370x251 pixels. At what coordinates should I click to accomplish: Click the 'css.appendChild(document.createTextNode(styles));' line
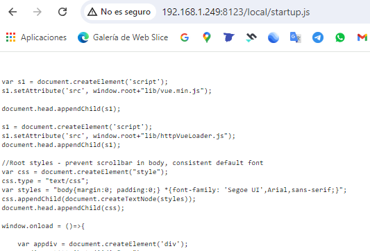[99, 199]
